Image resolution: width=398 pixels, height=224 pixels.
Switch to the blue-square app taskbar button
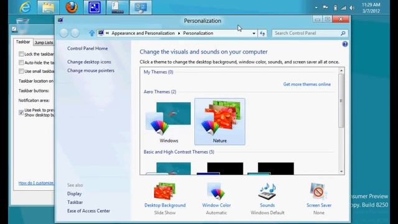[95, 7]
